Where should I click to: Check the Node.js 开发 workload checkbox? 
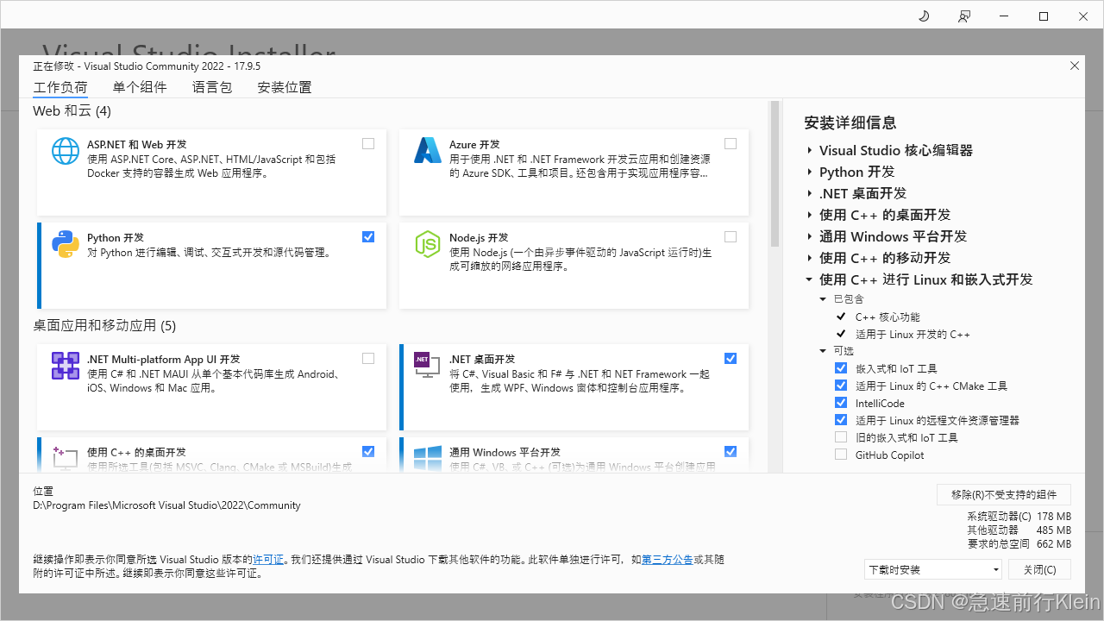point(731,236)
